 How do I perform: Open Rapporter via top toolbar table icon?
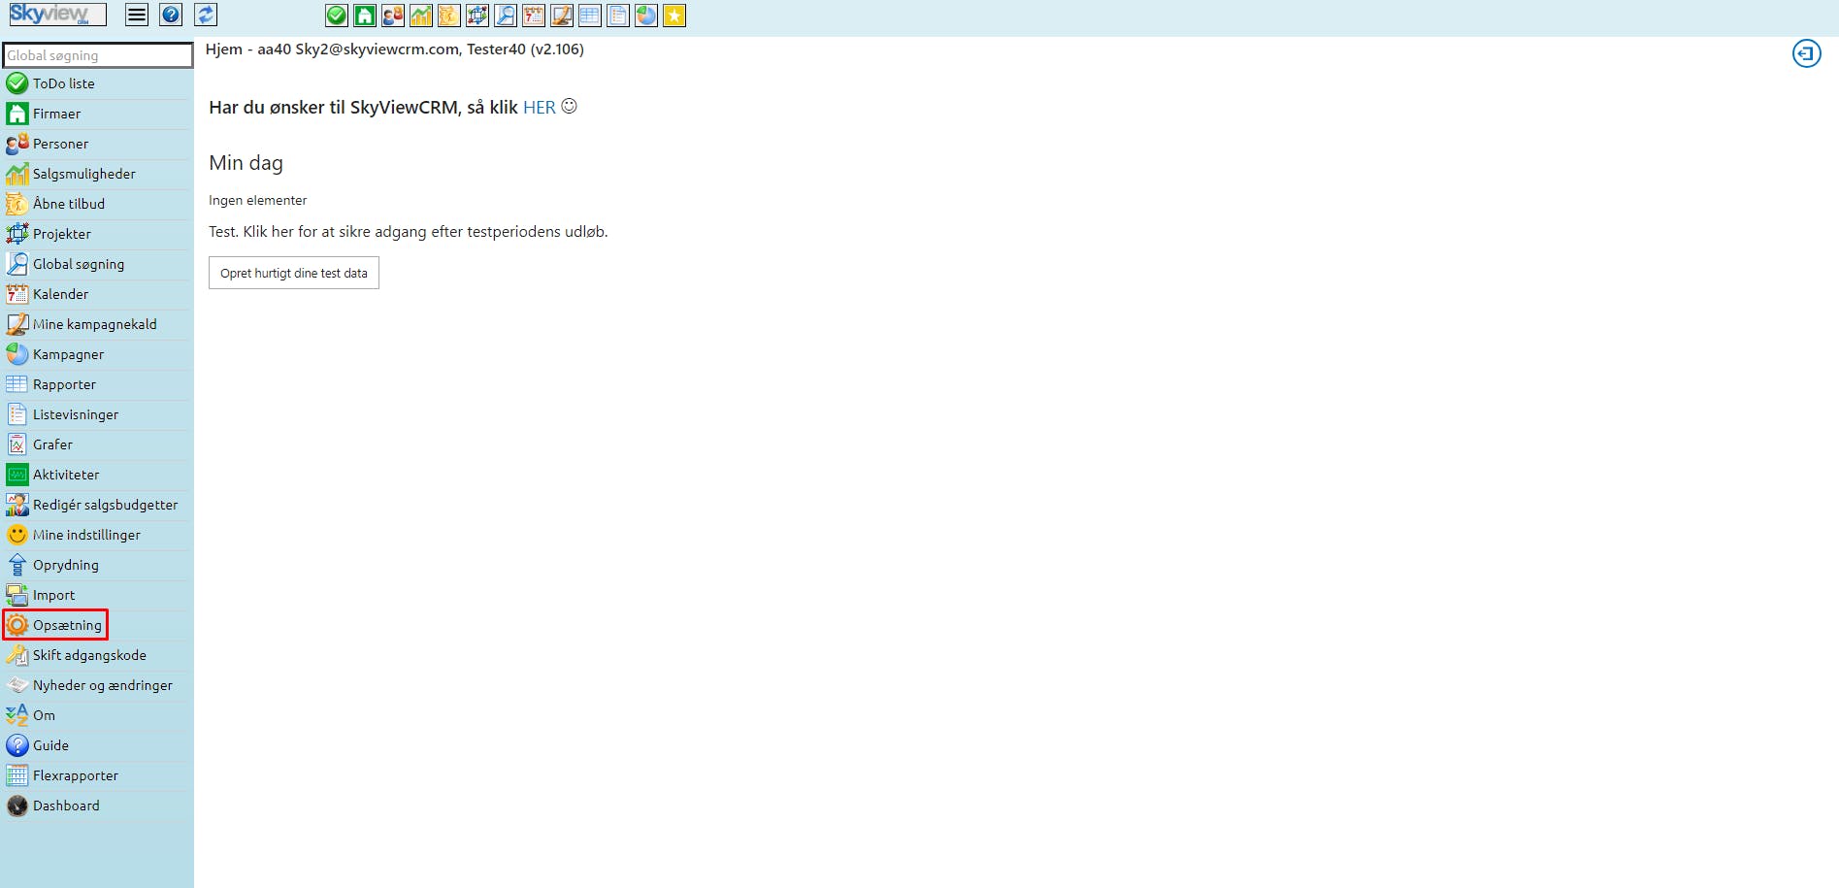point(590,15)
